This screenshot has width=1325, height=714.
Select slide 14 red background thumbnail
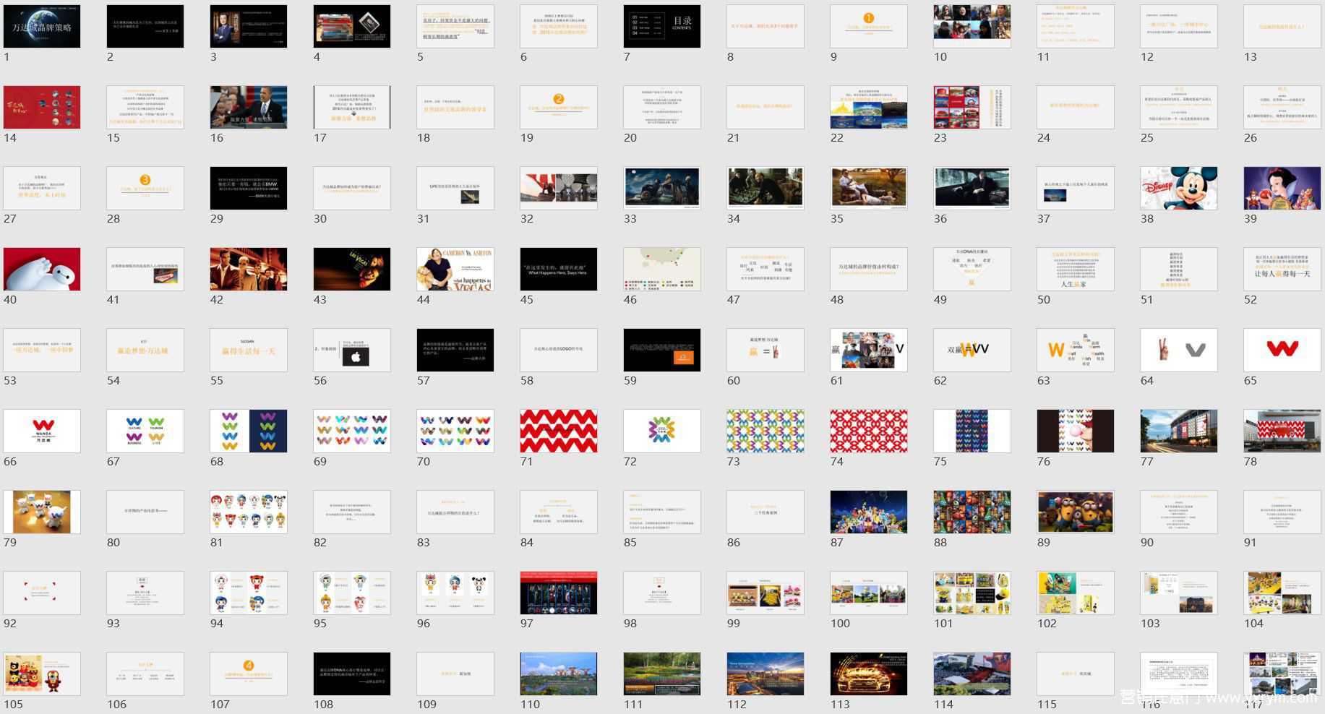click(42, 108)
